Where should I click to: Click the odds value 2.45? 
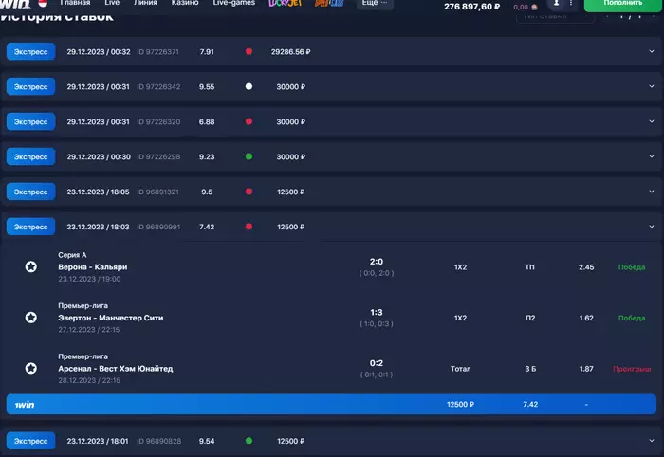586,267
